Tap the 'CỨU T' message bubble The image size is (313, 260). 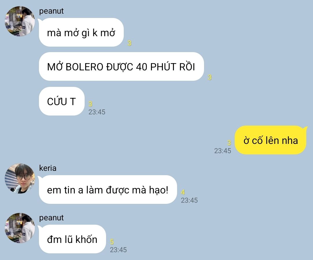coord(62,101)
